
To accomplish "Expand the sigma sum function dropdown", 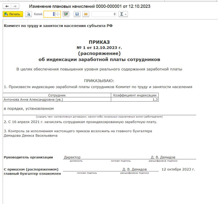I will [123, 14].
